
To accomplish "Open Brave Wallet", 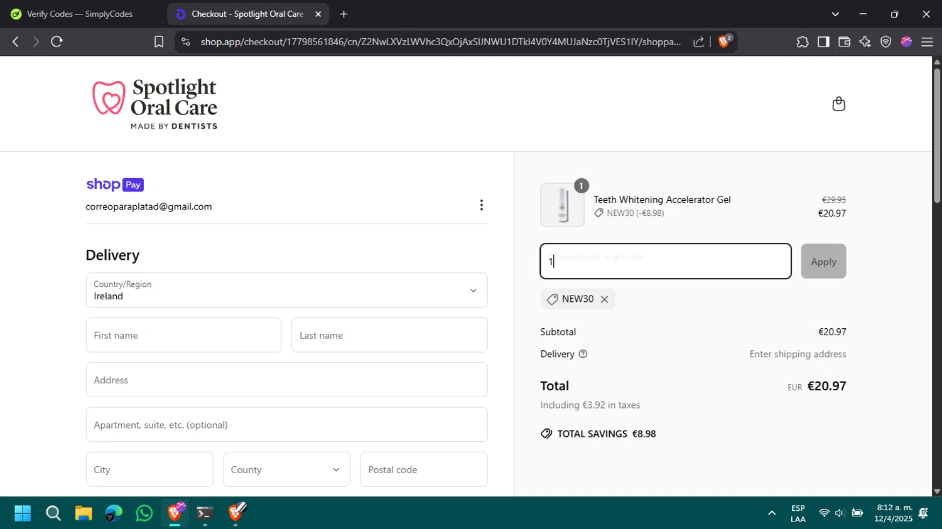I will coord(844,41).
